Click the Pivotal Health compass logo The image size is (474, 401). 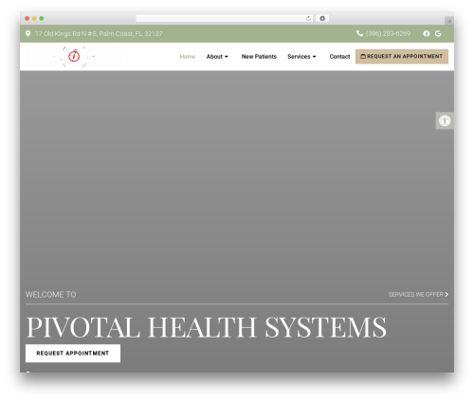pos(74,56)
